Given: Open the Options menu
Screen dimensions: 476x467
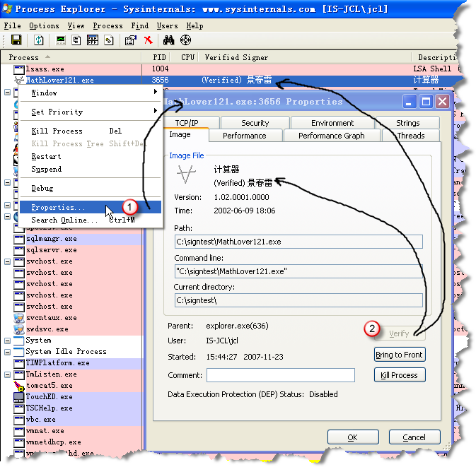Looking at the screenshot, I should click(x=44, y=25).
